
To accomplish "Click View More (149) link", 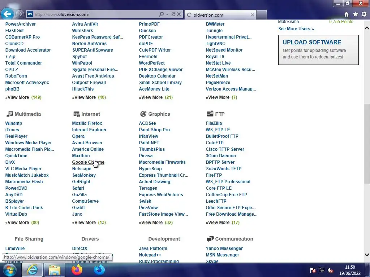I will tap(23, 97).
